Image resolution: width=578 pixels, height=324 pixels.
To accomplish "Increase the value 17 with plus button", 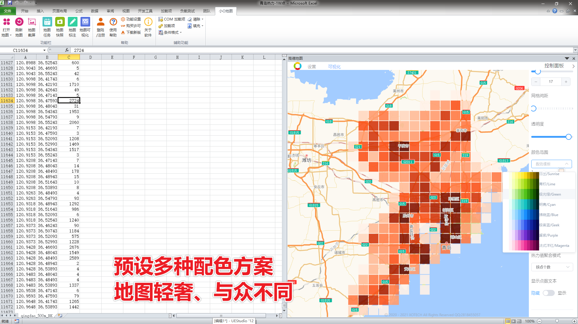I will click(x=566, y=82).
